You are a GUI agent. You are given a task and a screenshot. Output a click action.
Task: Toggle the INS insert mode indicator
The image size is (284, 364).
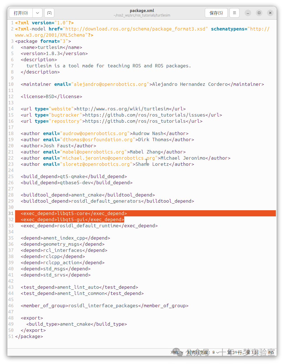pos(271,352)
